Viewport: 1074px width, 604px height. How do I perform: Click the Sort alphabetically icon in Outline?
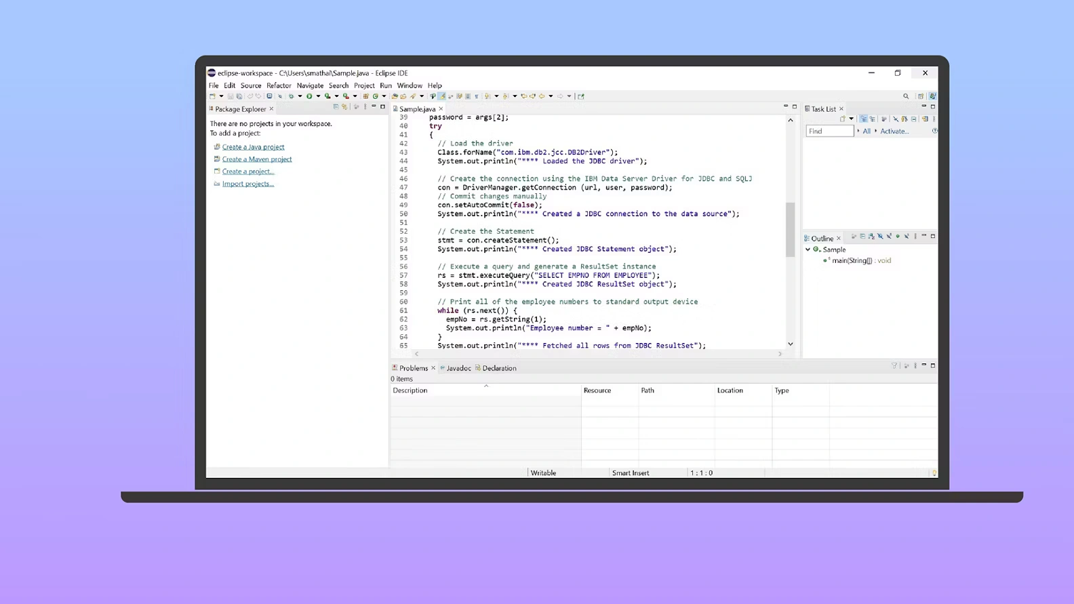click(x=871, y=237)
